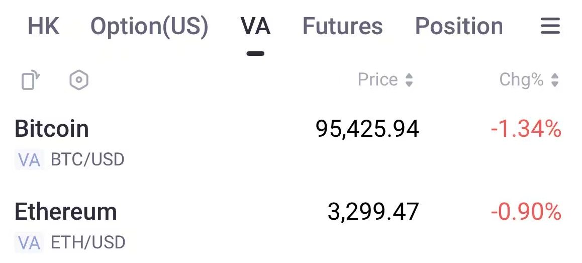Open the Ethereum watchlist entry

[x=66, y=212]
